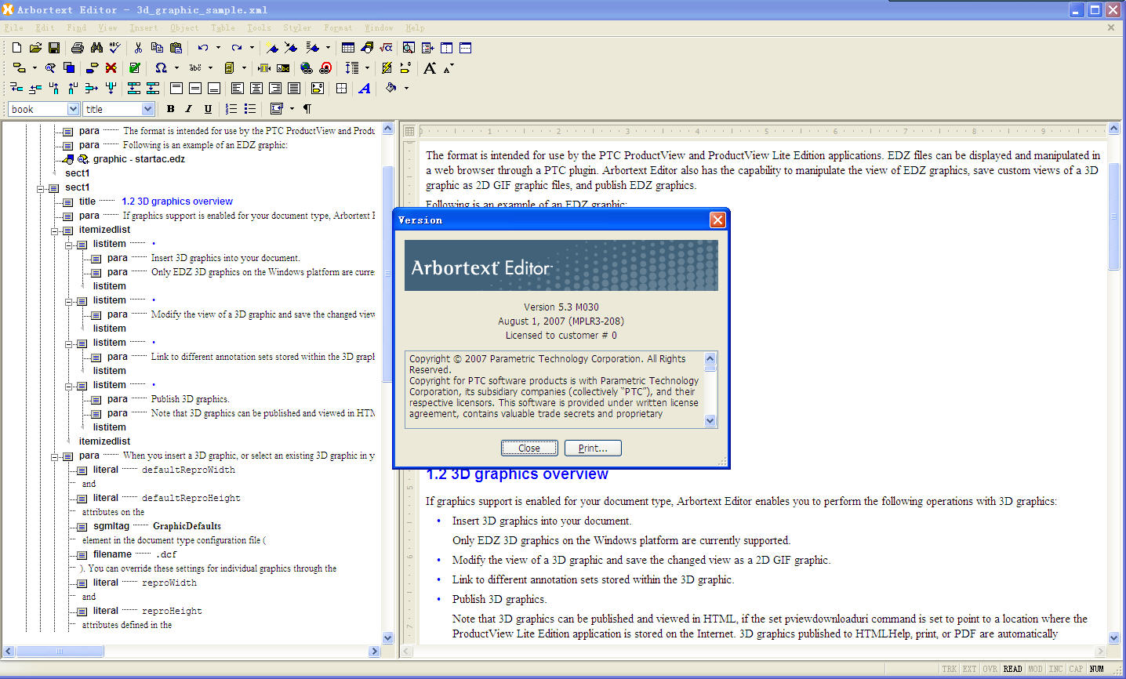1126x679 pixels.
Task: Click the tree panel horizontal scrollbar thumb
Action: pos(60,652)
